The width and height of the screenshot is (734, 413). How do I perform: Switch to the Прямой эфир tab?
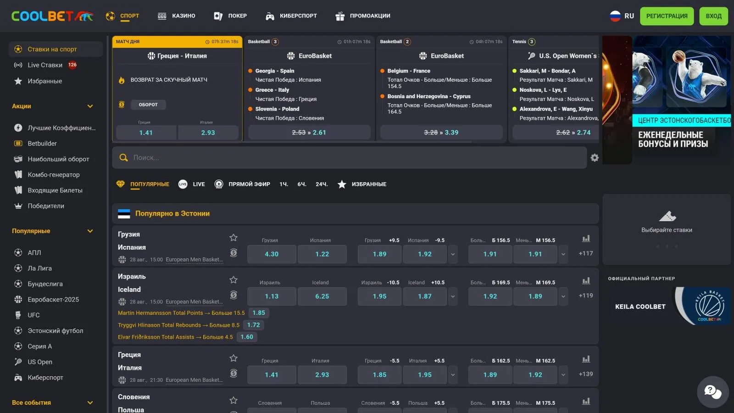point(242,184)
